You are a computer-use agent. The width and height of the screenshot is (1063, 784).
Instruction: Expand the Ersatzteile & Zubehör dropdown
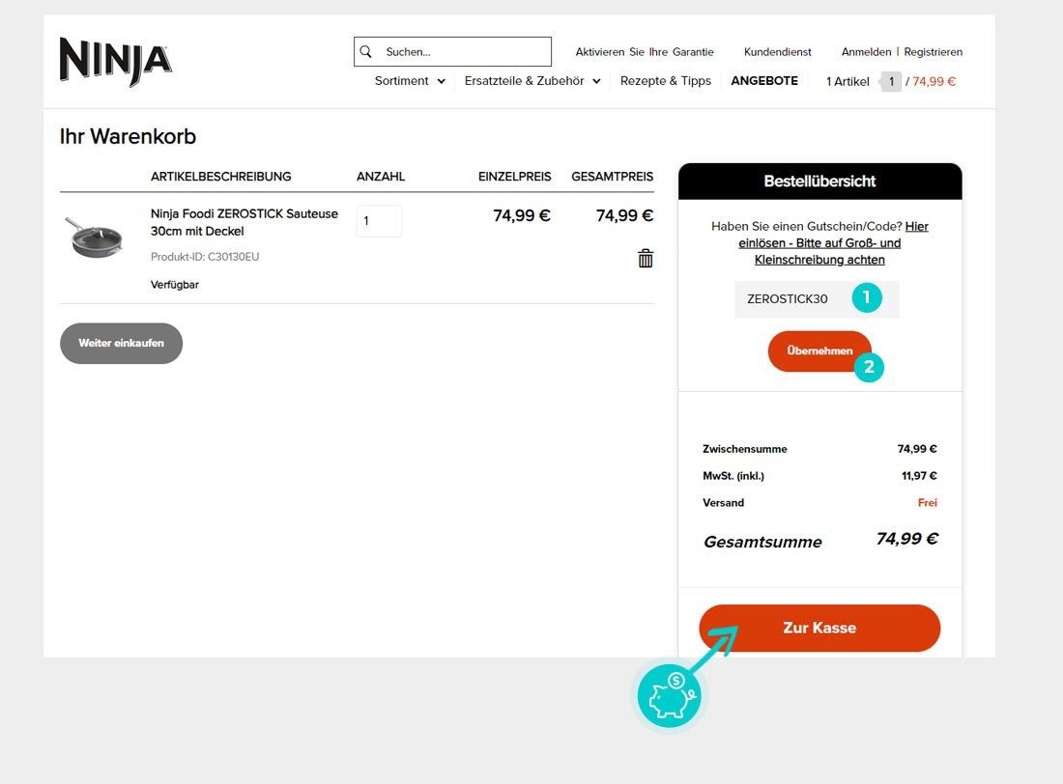pos(532,81)
